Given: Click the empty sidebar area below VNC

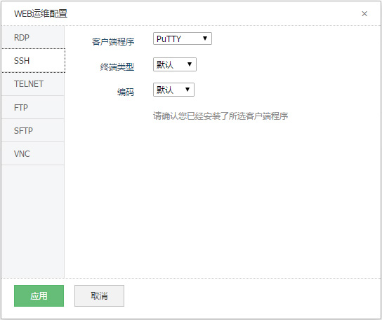Looking at the screenshot, I should coord(33,221).
